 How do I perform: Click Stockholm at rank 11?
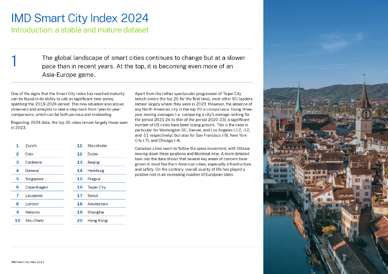97,146
